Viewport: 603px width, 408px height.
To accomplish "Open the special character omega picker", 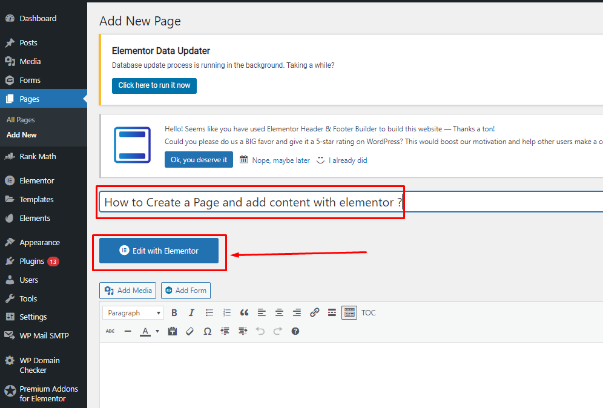I will tap(207, 331).
